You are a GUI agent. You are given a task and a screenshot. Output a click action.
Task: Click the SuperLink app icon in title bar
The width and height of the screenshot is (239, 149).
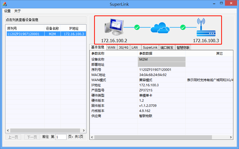5,4
